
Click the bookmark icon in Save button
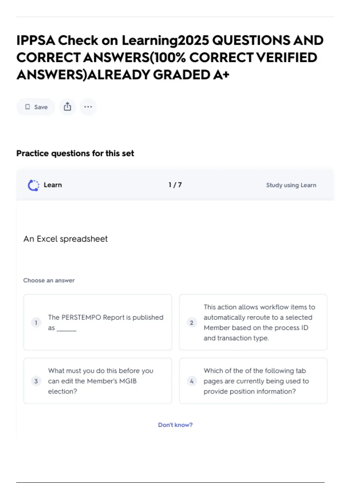tap(28, 107)
